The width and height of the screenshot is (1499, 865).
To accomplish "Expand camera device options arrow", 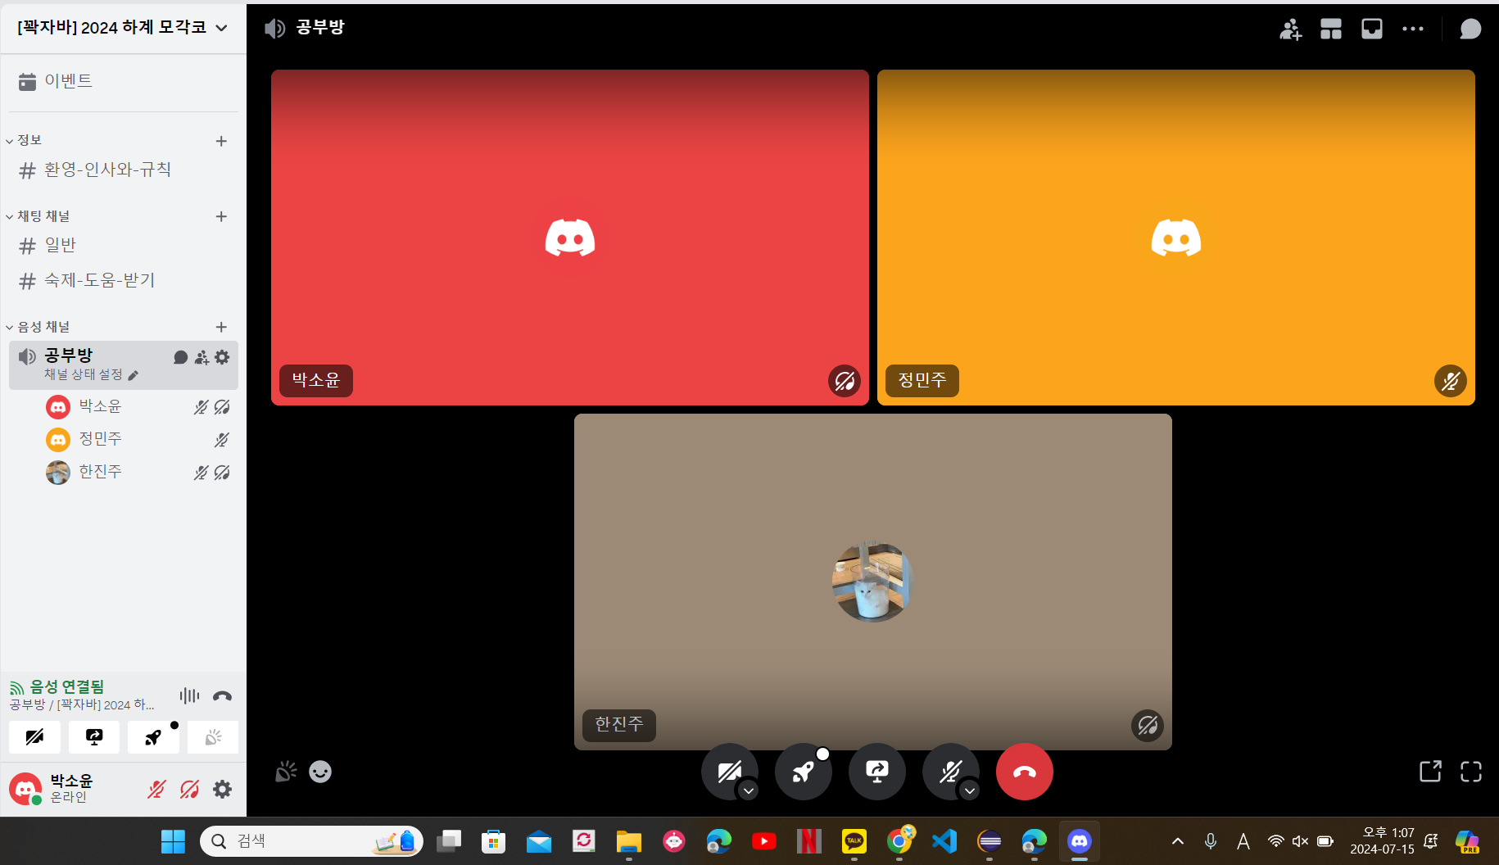I will (x=748, y=790).
